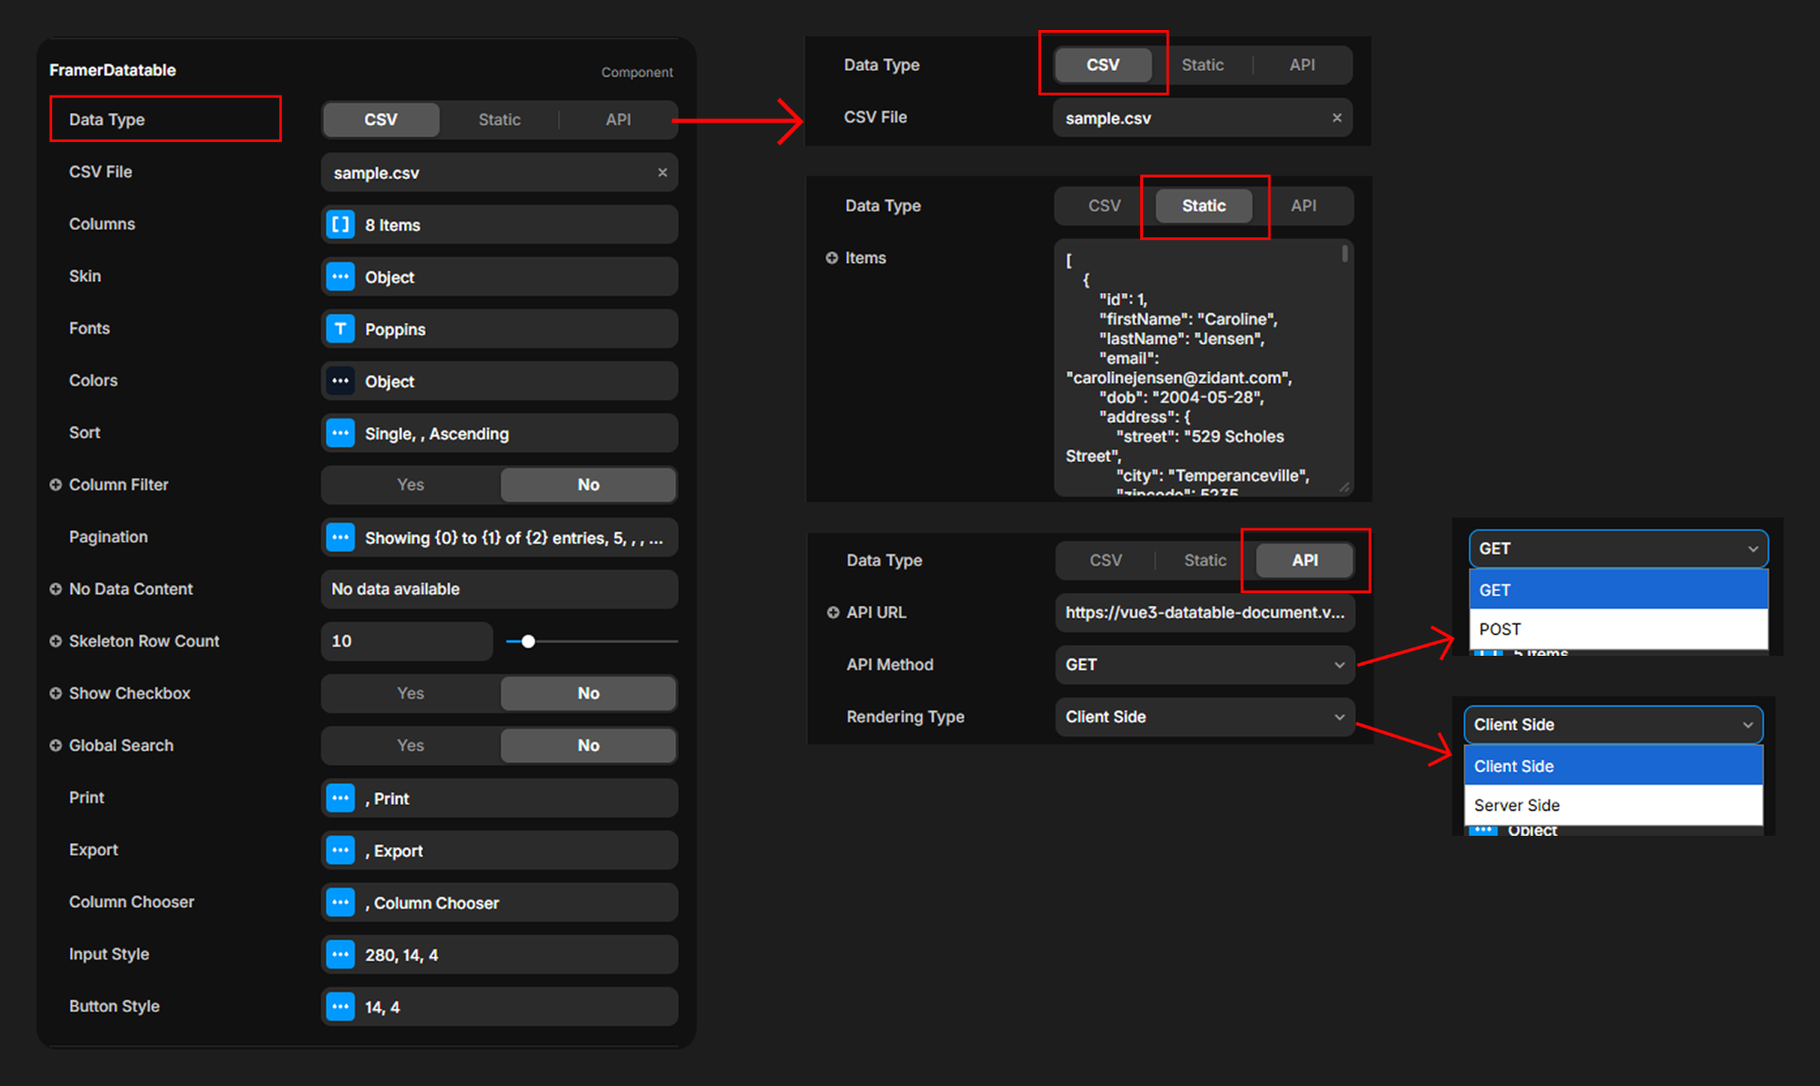This screenshot has height=1086, width=1820.
Task: Turn on Global Search with Yes
Action: pos(410,745)
